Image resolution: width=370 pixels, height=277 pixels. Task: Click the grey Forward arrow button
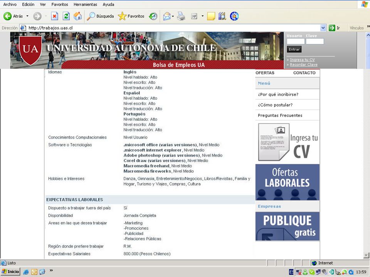(x=37, y=16)
